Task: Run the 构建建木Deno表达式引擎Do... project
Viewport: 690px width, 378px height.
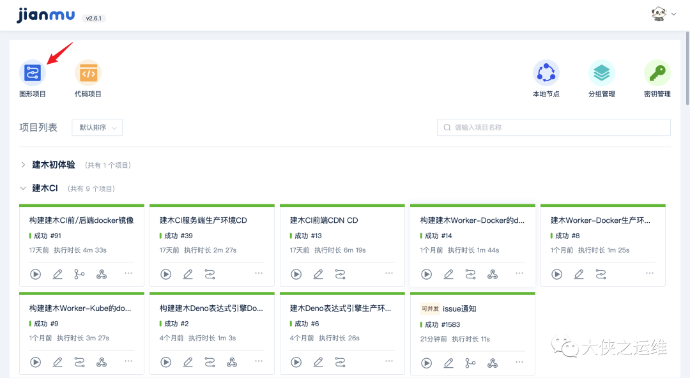Action: tap(166, 362)
